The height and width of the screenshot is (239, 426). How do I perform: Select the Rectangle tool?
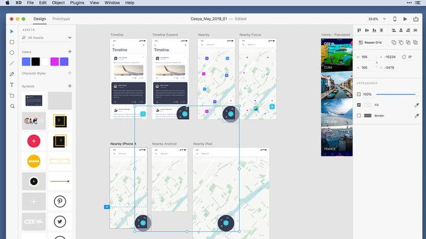click(12, 42)
